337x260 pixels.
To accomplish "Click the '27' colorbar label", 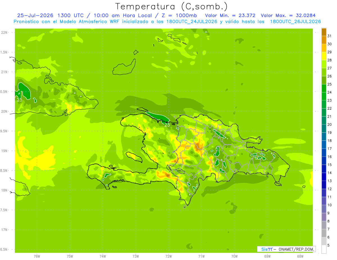I will tap(330, 68).
